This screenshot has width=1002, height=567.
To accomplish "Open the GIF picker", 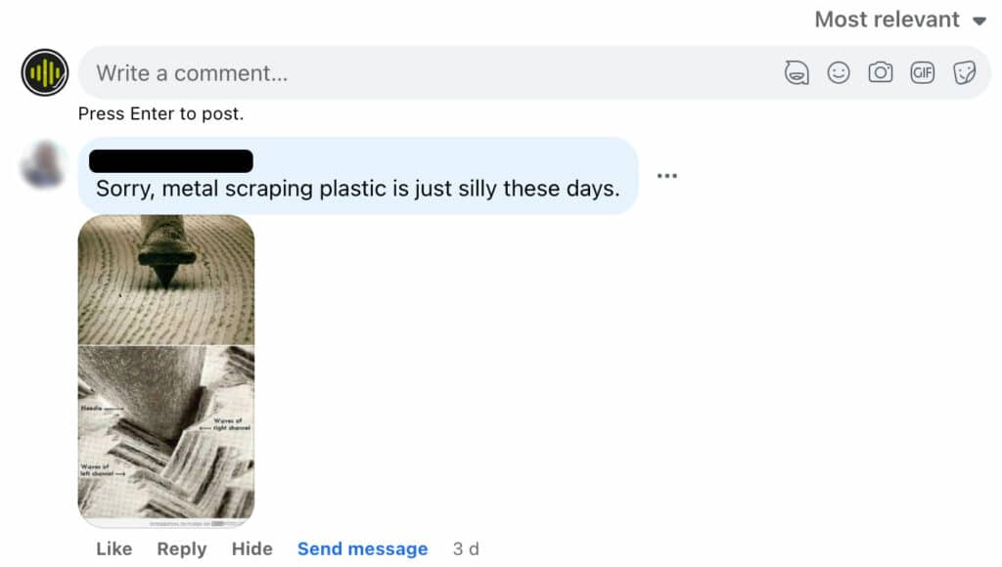I will click(922, 72).
